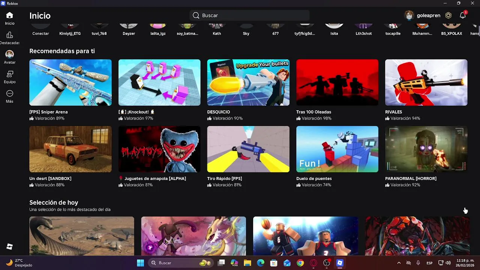Click Valoración 97% under ¡Knockout!
The width and height of the screenshot is (480, 270).
click(136, 118)
